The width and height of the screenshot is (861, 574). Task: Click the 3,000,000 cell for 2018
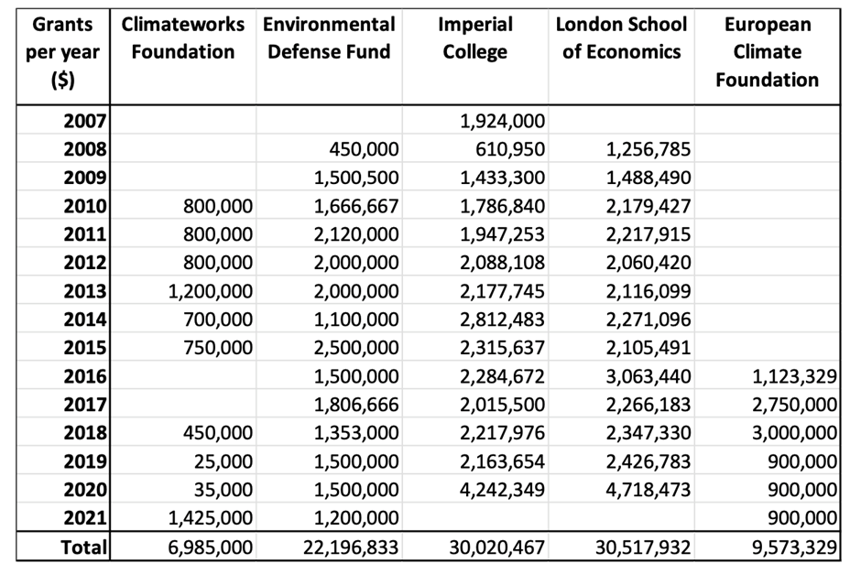click(x=794, y=433)
